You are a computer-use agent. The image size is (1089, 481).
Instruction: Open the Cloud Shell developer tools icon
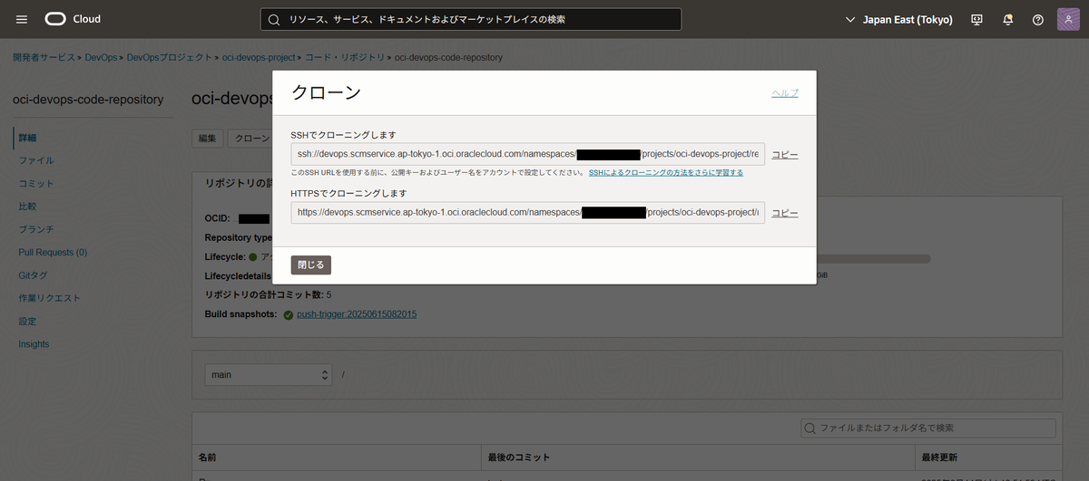[977, 19]
